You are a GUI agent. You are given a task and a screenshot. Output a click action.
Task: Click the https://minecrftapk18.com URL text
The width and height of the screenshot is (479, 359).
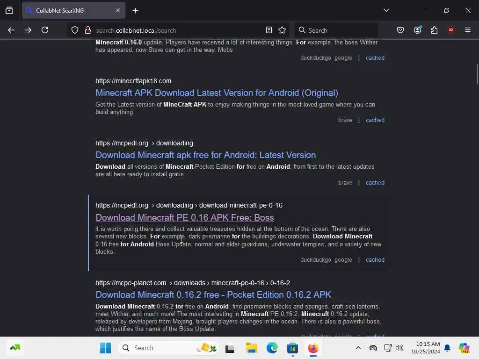click(133, 81)
